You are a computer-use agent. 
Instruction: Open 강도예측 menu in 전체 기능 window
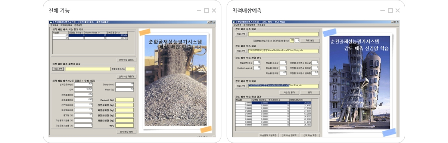54,25
